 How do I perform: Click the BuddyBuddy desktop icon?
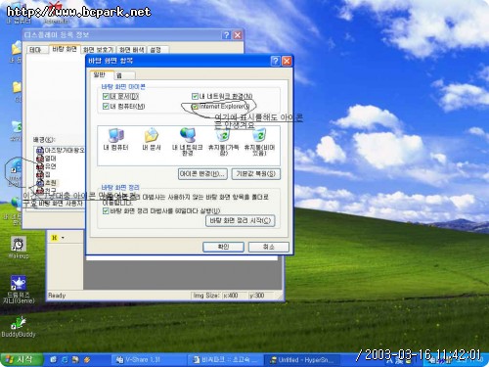click(19, 327)
